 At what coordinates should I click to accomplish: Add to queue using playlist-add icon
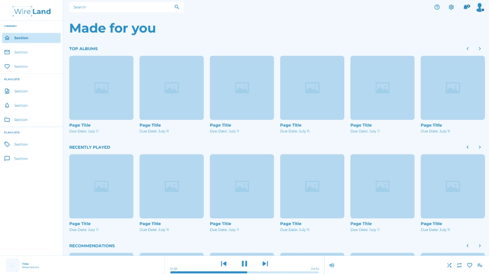[x=480, y=265]
